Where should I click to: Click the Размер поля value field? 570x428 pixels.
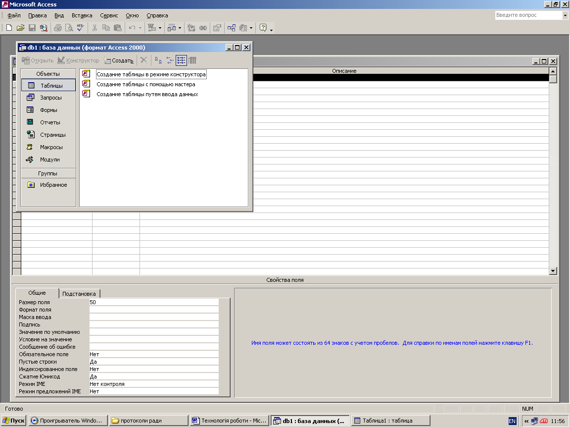(154, 302)
